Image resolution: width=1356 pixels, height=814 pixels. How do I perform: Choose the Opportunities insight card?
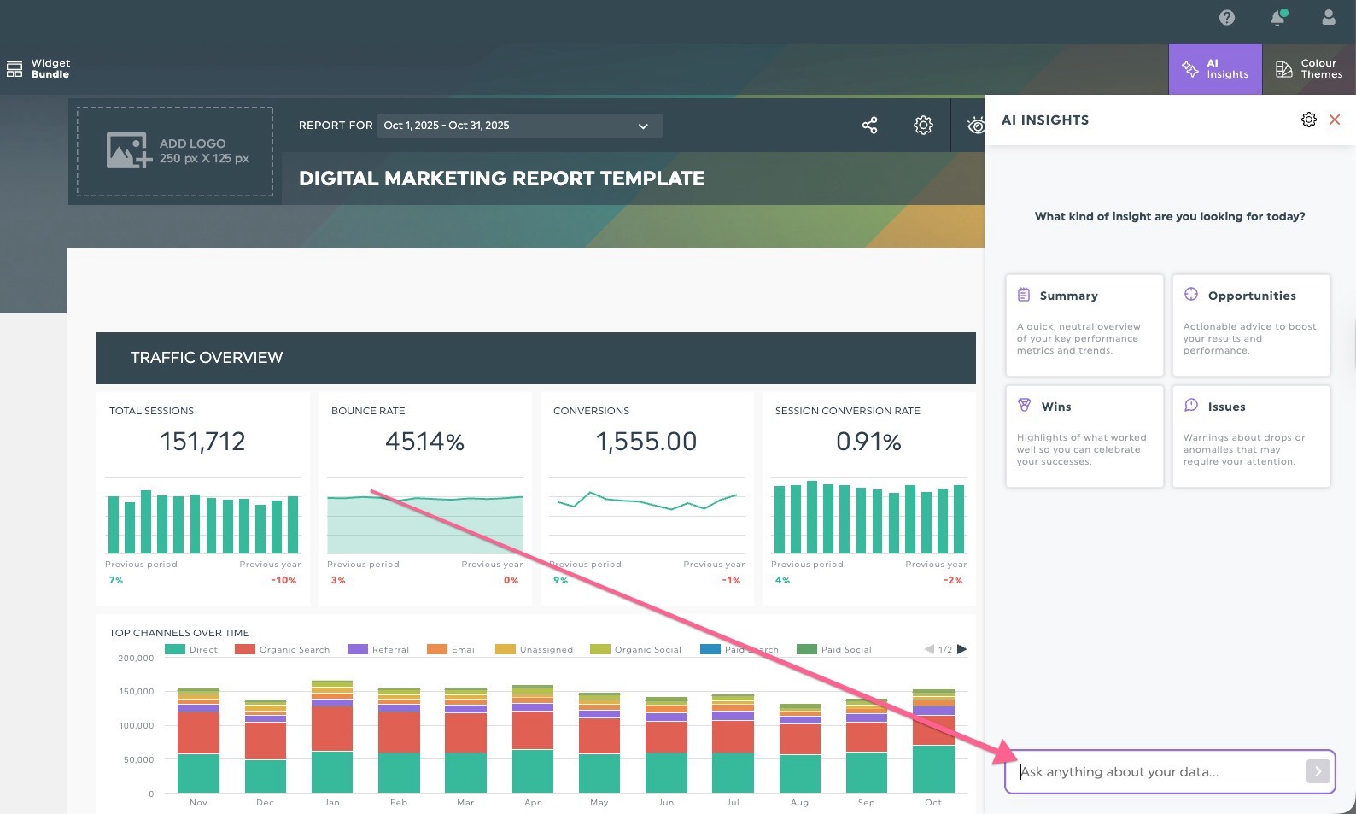click(x=1250, y=325)
